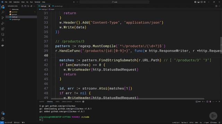
Task: Open the Explorer view in activity bar
Action: click(3, 7)
